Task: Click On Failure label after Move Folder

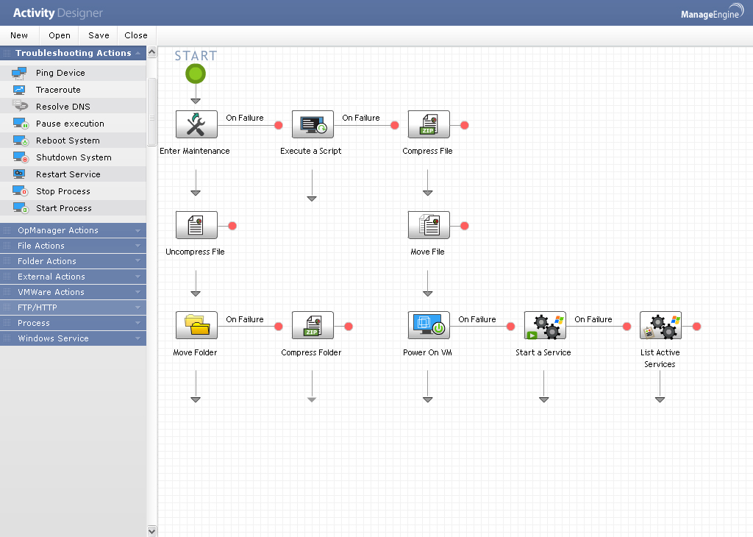Action: (245, 319)
